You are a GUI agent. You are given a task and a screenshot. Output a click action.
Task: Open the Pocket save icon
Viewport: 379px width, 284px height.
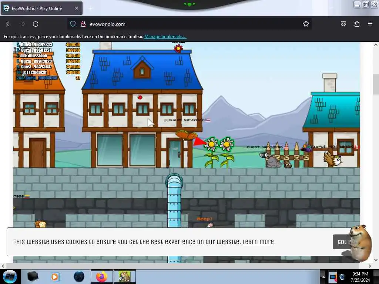coord(343,24)
